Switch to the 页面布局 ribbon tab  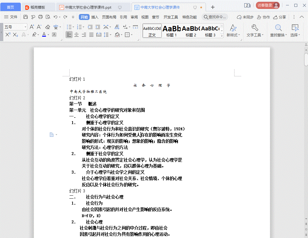tap(109, 17)
